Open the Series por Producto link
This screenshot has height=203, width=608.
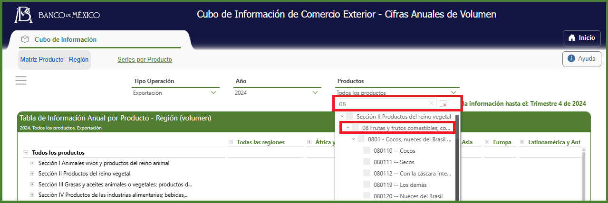point(145,60)
